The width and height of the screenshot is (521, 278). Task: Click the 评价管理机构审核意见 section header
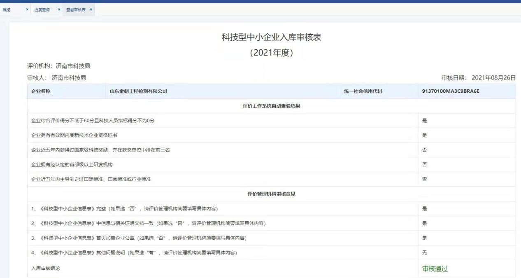point(271,193)
